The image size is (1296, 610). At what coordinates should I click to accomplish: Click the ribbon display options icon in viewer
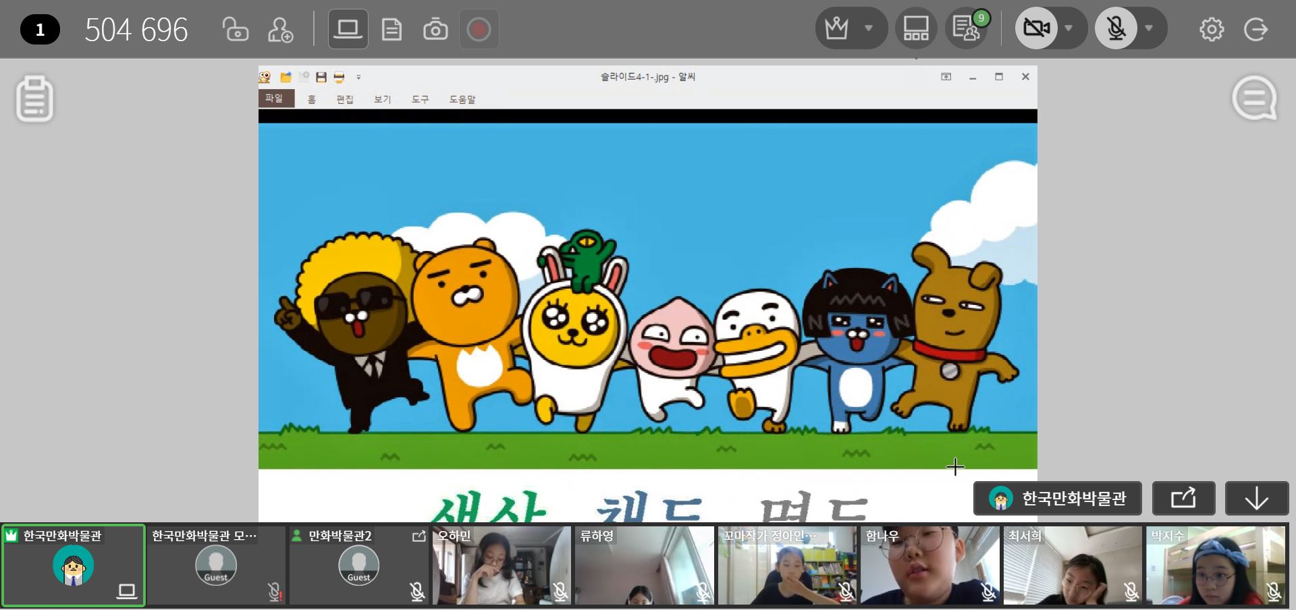pos(946,77)
